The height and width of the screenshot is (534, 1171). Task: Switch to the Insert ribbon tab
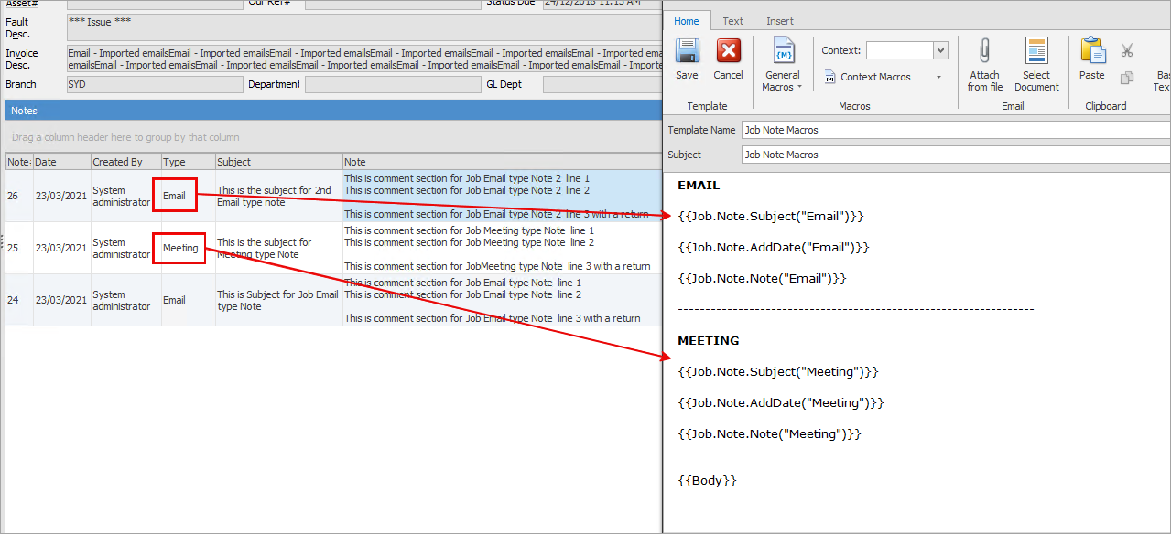[x=780, y=21]
